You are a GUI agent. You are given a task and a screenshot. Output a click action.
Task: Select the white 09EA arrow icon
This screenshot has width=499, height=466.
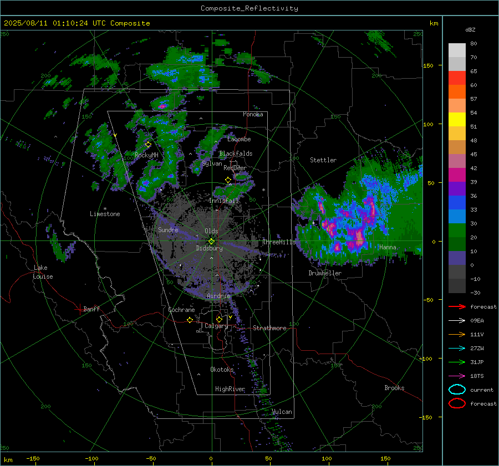click(x=457, y=321)
